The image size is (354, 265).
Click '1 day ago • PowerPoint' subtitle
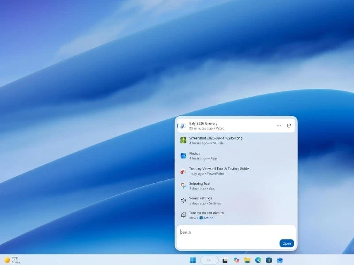[x=206, y=174]
